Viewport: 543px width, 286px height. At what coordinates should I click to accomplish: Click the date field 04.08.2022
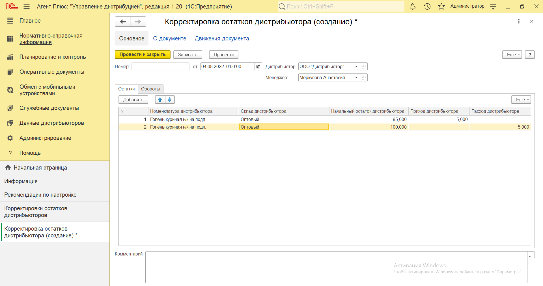[x=227, y=66]
